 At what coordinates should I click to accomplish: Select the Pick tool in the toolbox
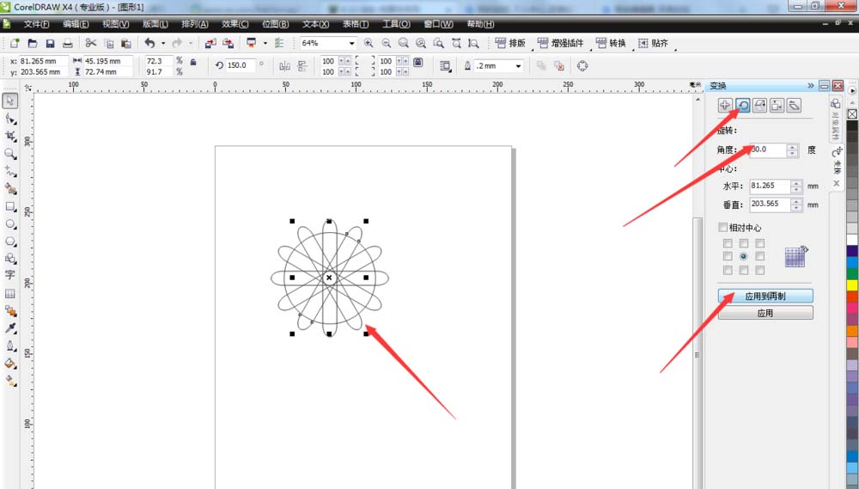9,101
